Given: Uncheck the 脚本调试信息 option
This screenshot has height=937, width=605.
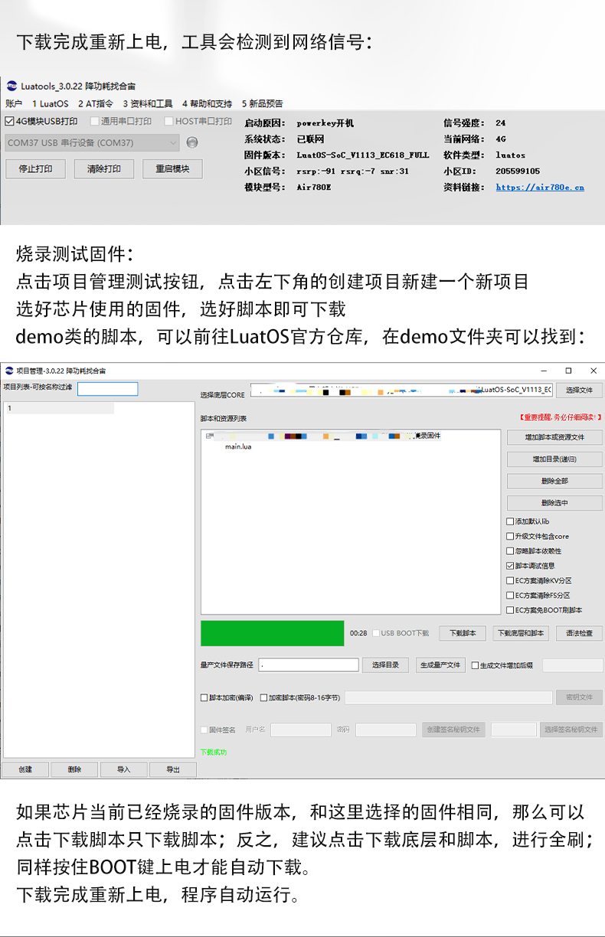Looking at the screenshot, I should click(510, 566).
